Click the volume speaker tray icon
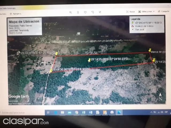The image size is (171, 128). [162, 112]
